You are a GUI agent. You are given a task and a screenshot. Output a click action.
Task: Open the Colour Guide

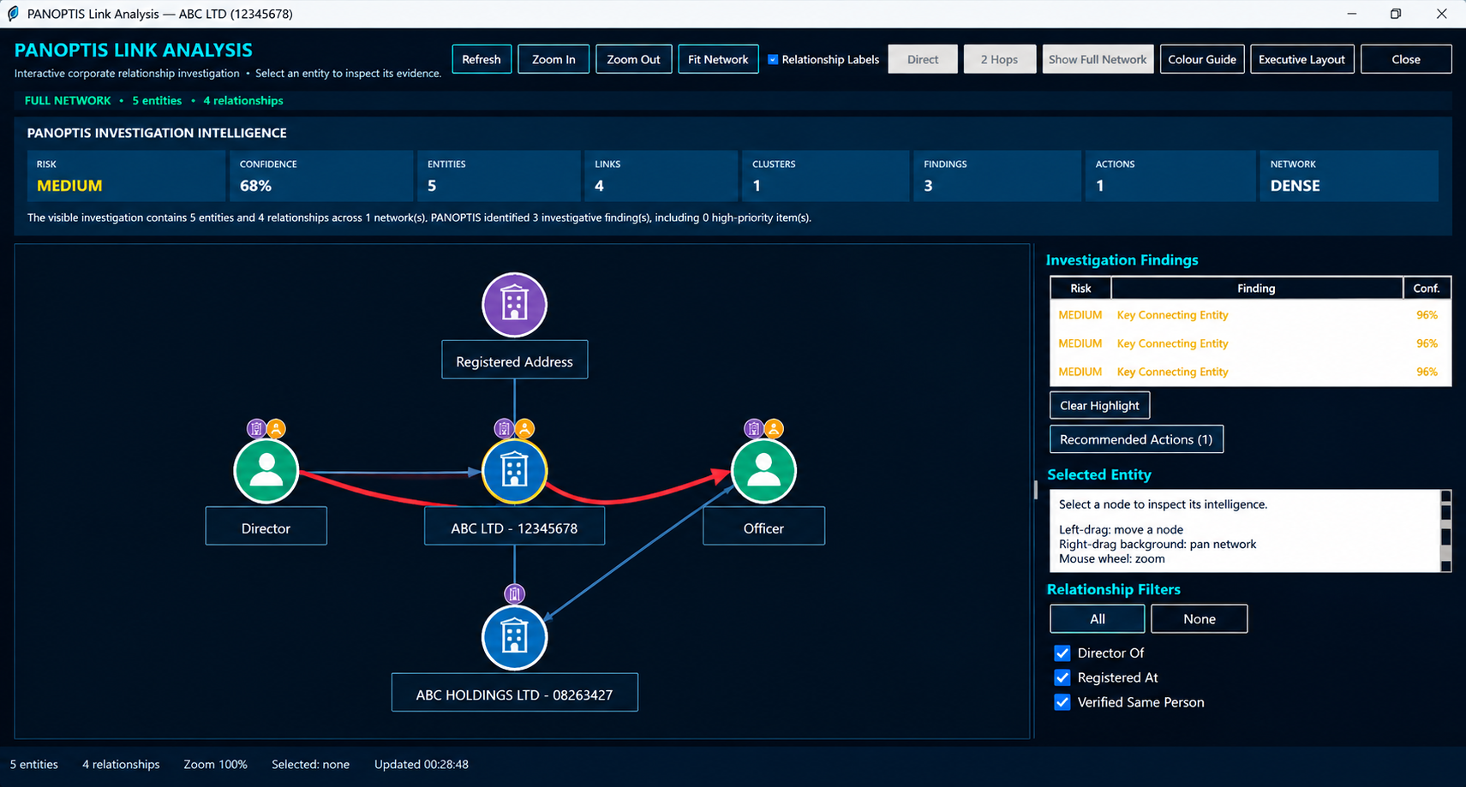click(x=1202, y=59)
